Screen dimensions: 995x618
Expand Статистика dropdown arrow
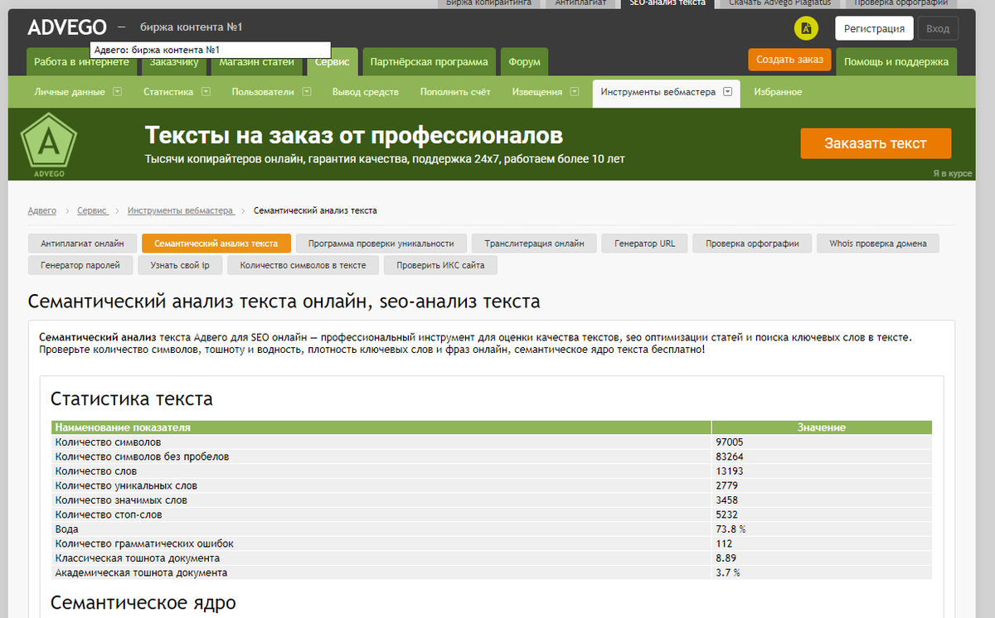(x=206, y=92)
